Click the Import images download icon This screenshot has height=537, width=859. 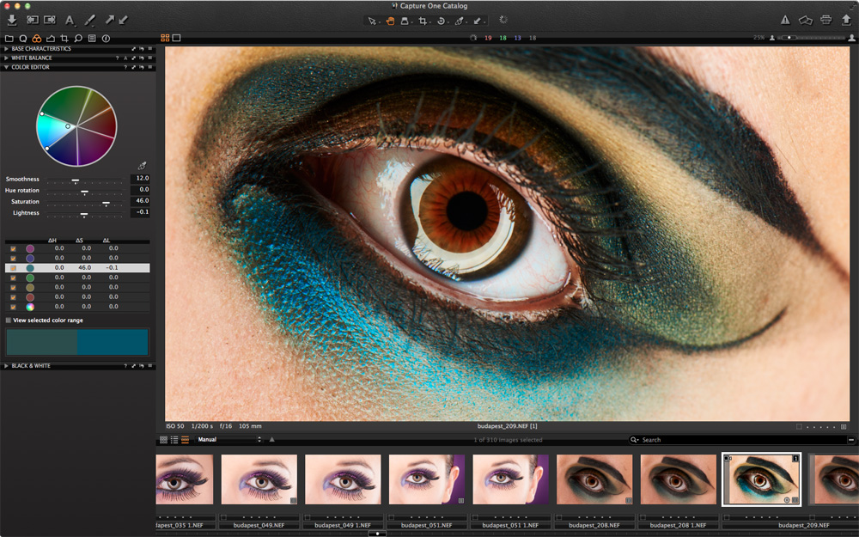[x=12, y=20]
